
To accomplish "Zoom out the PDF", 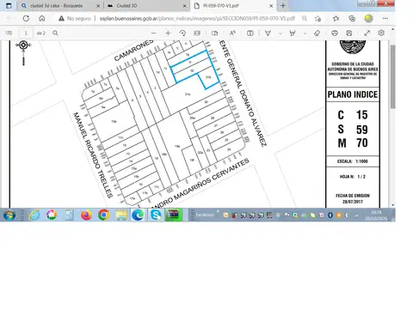I will (154, 33).
